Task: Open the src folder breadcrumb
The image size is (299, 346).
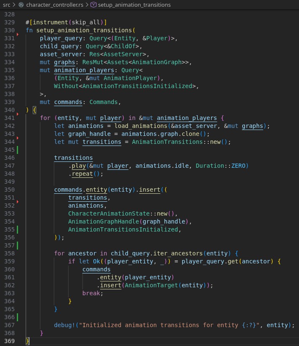Action: 6,5
